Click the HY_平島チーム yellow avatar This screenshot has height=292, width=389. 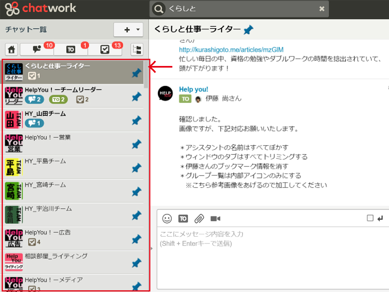(x=14, y=167)
